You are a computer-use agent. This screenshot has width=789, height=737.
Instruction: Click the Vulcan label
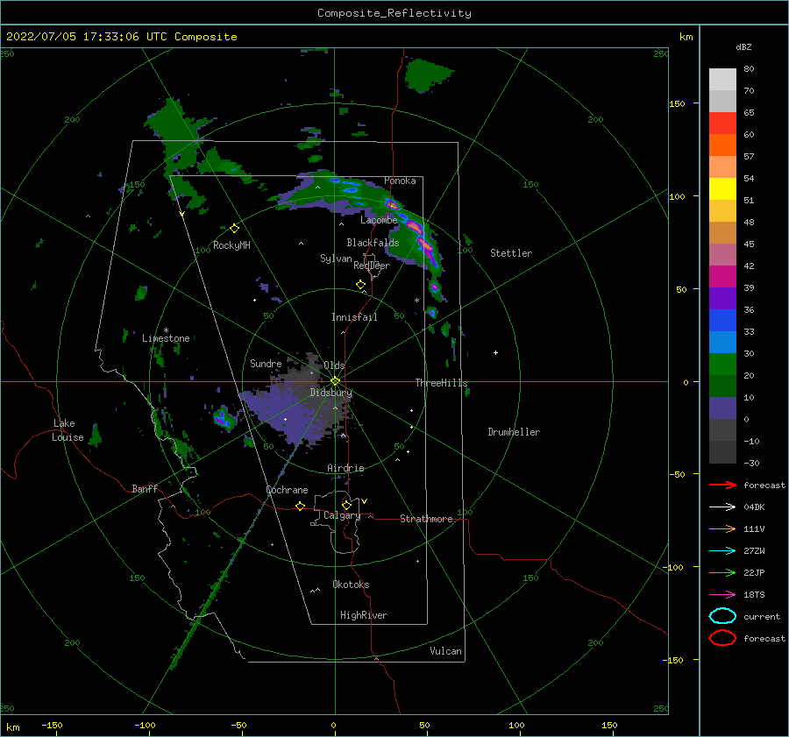point(445,651)
